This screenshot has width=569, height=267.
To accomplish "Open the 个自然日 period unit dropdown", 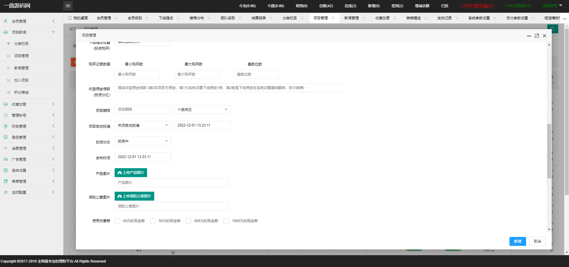I will [x=202, y=110].
